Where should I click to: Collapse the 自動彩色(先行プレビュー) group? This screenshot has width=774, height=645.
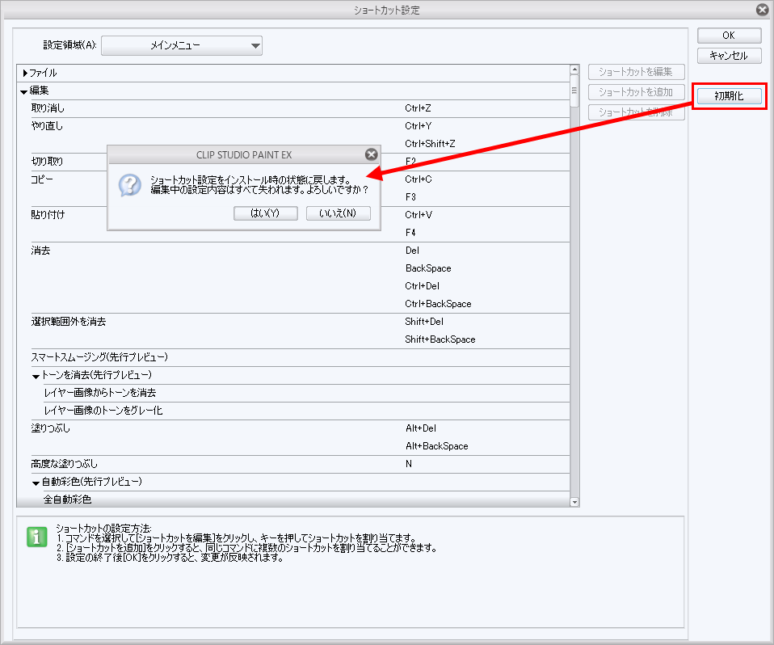point(36,483)
